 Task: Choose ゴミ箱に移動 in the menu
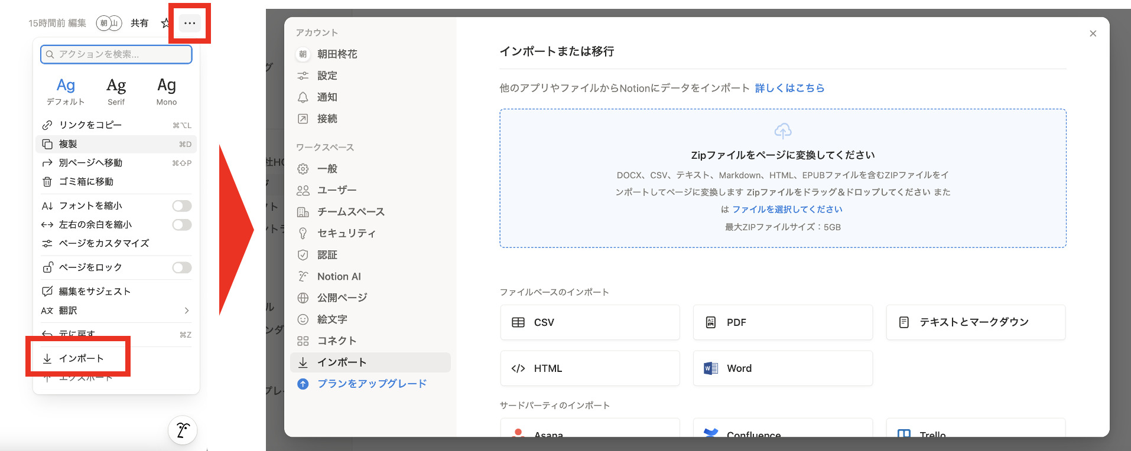(116, 182)
